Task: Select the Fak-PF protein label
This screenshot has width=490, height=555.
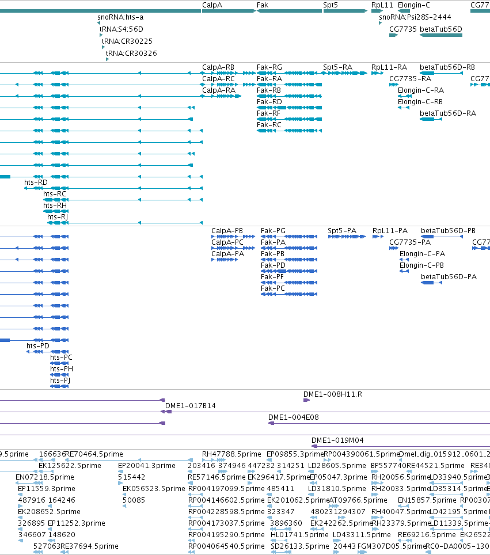Action: click(272, 277)
